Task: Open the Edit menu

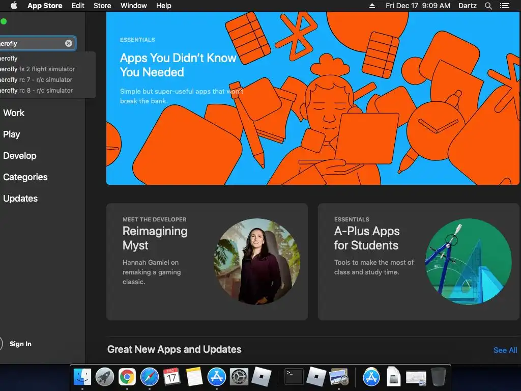Action: click(x=78, y=6)
